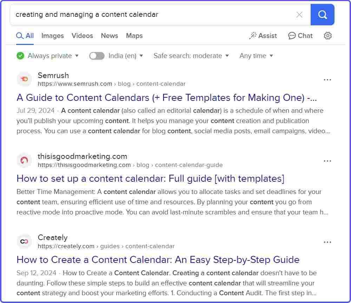351x303 pixels.
Task: Toggle the India (en) region switch
Action: click(97, 56)
